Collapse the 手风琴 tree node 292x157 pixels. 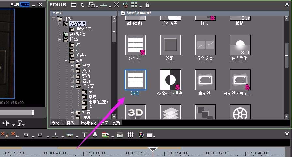[72, 87]
